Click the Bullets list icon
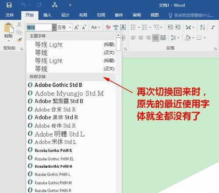 (x=133, y=27)
